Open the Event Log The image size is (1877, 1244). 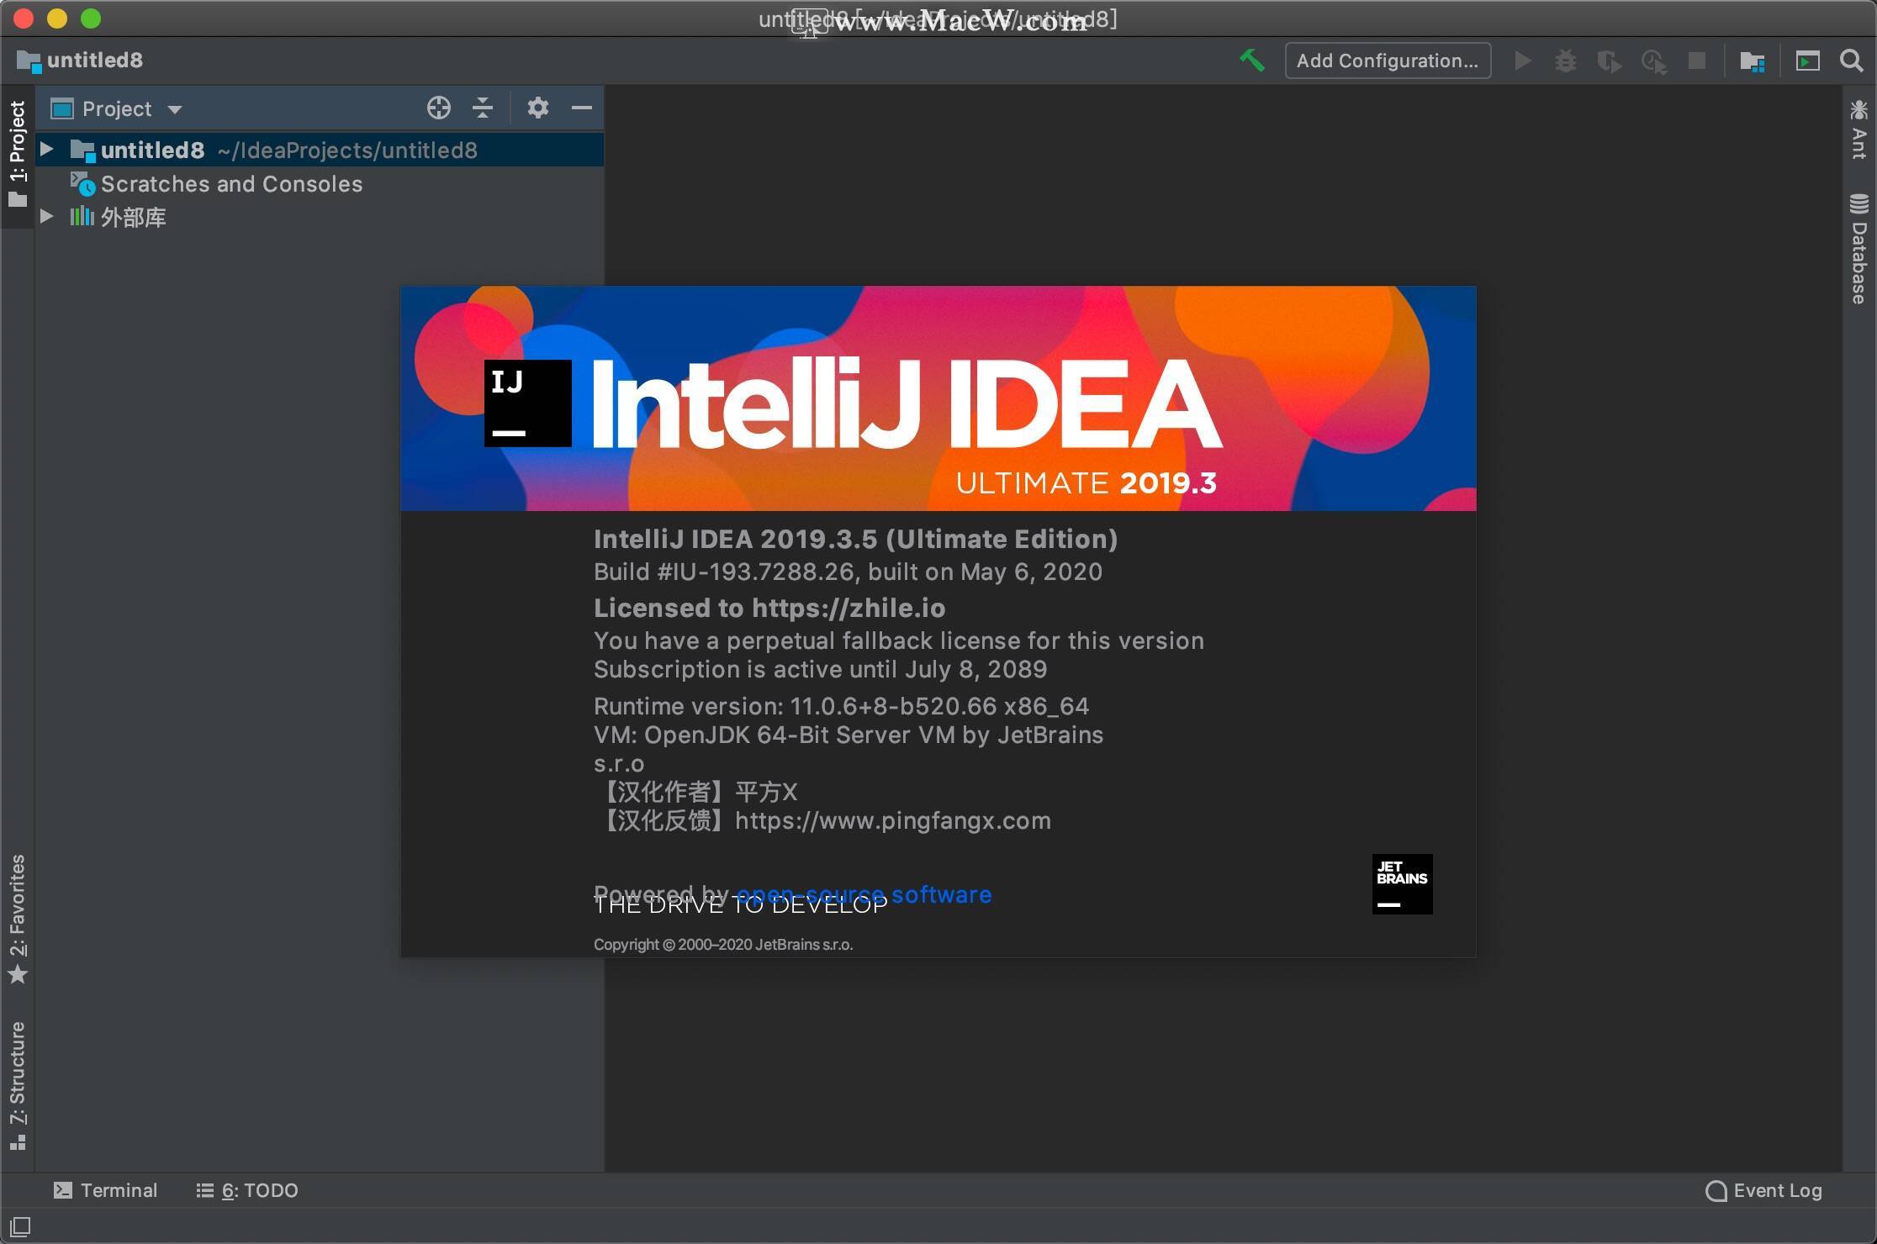pyautogui.click(x=1763, y=1190)
